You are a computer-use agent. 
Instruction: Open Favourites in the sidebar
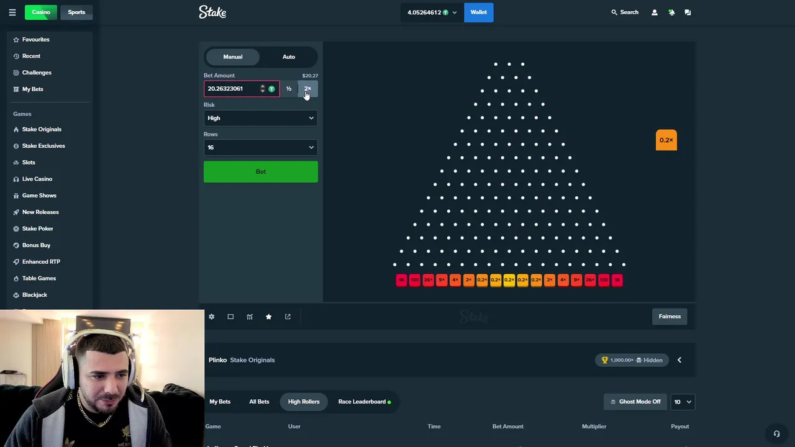click(x=35, y=39)
